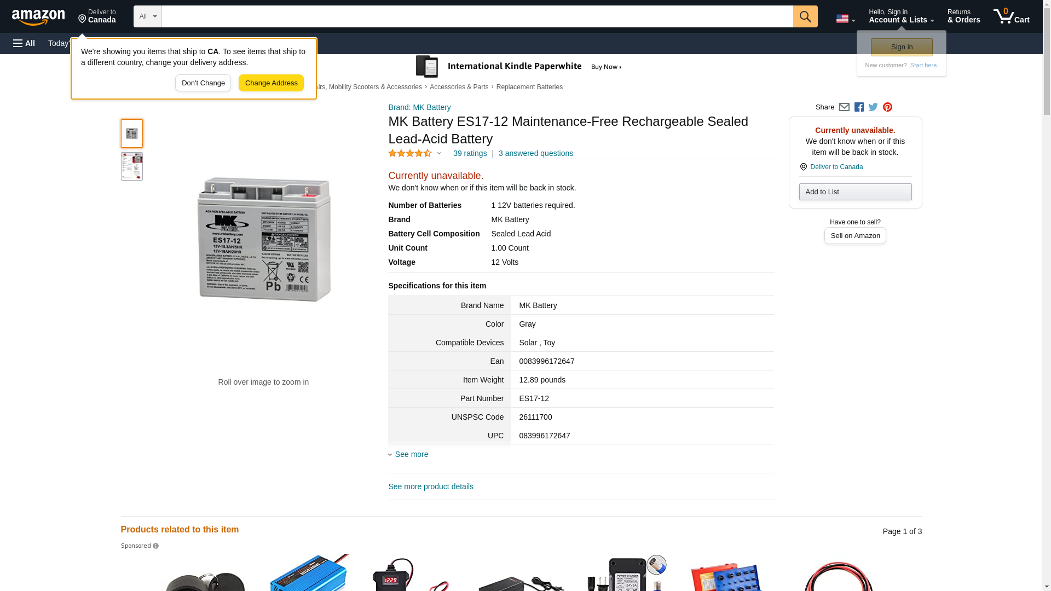Open Returns & Orders
The width and height of the screenshot is (1051, 591).
963,16
